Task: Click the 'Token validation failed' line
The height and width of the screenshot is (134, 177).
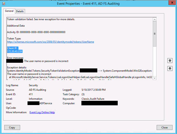Action: 41,19
